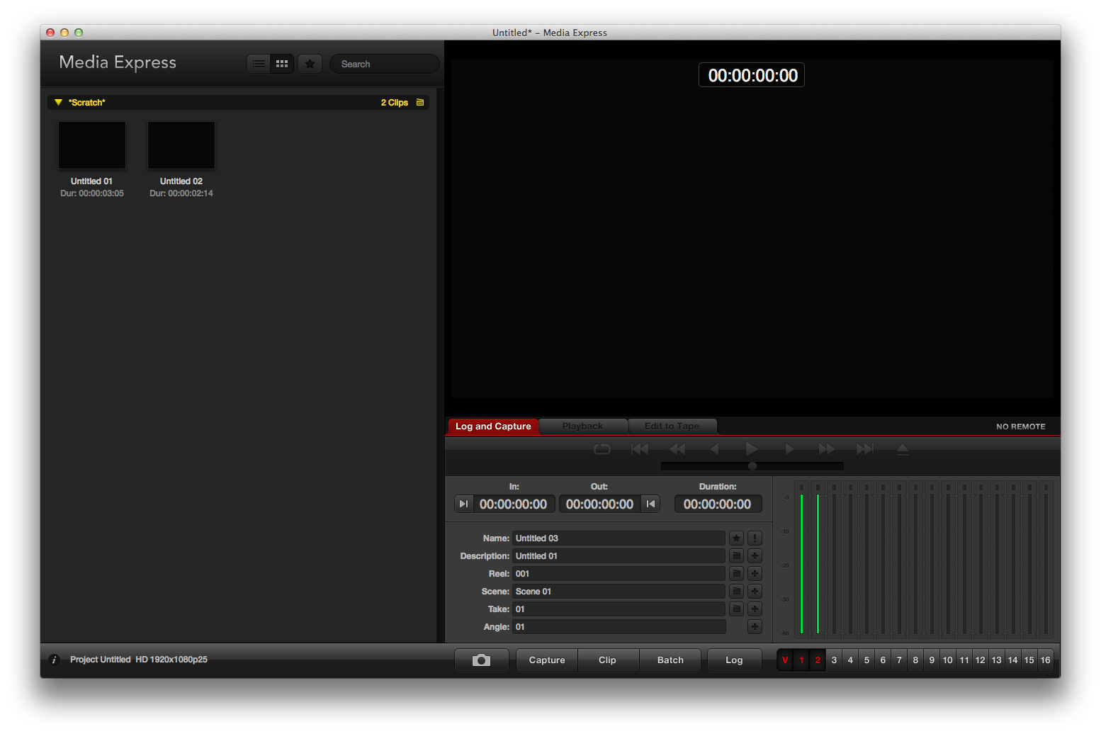
Task: Click the bin icon next to 2 Clips
Action: pyautogui.click(x=420, y=102)
